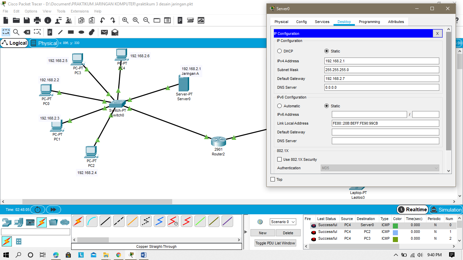Click inside the DNS Server field
463x260 pixels.
click(x=381, y=87)
